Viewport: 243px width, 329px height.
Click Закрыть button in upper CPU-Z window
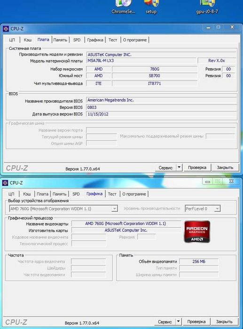[225, 168]
